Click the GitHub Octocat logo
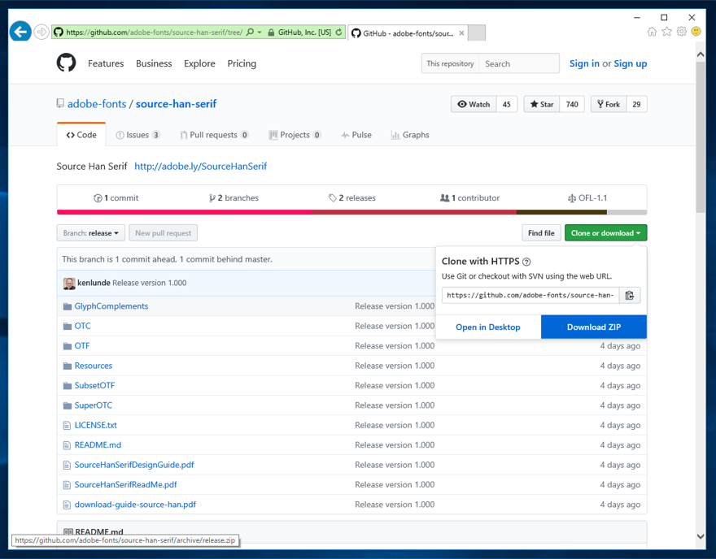Image resolution: width=716 pixels, height=559 pixels. [66, 63]
